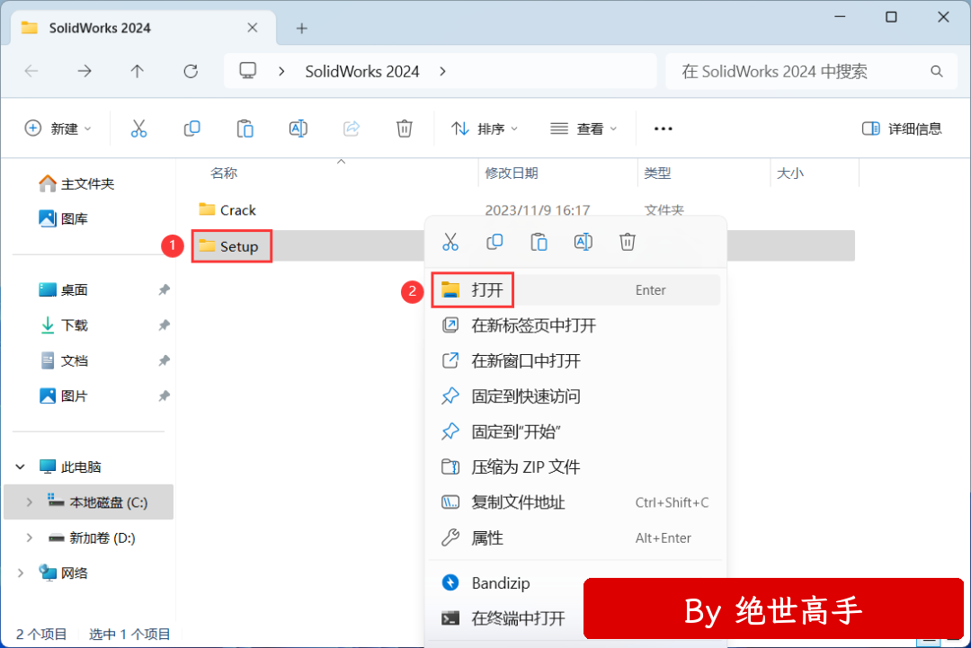Click the search box for SolidWorks 2024
The width and height of the screenshot is (971, 648).
(800, 71)
